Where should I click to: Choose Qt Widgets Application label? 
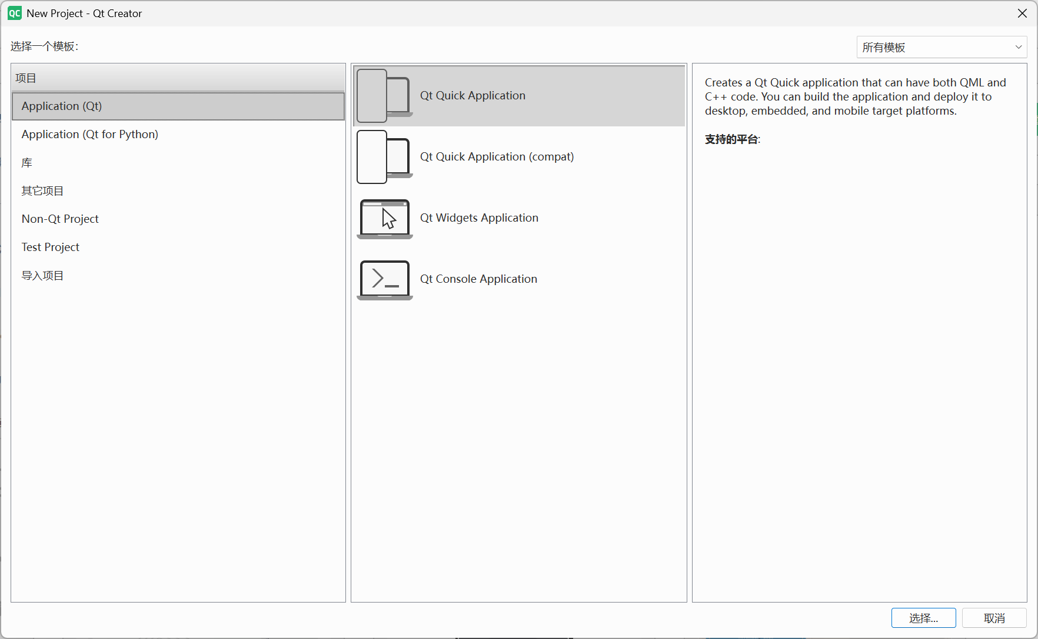[479, 218]
